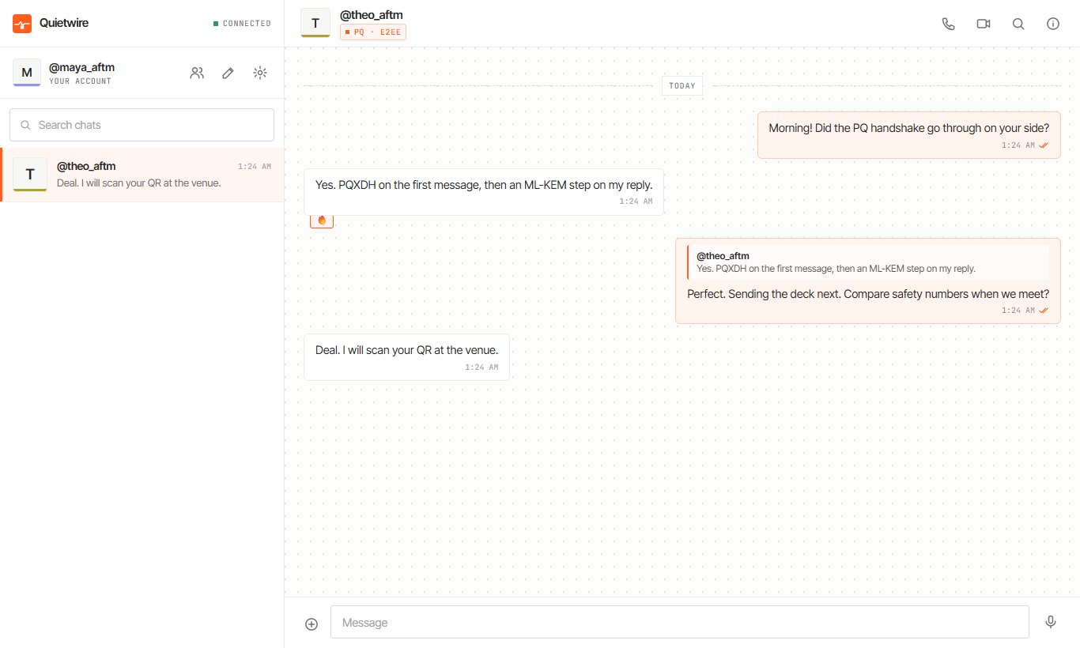Open the @theo_aftm chat in sidebar
This screenshot has width=1080, height=648.
[142, 175]
